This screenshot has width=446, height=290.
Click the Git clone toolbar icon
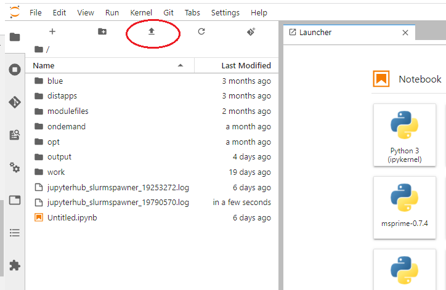point(251,31)
